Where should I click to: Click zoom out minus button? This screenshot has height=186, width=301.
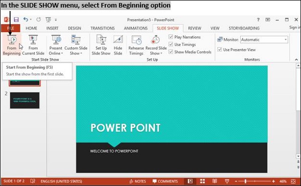236,181
